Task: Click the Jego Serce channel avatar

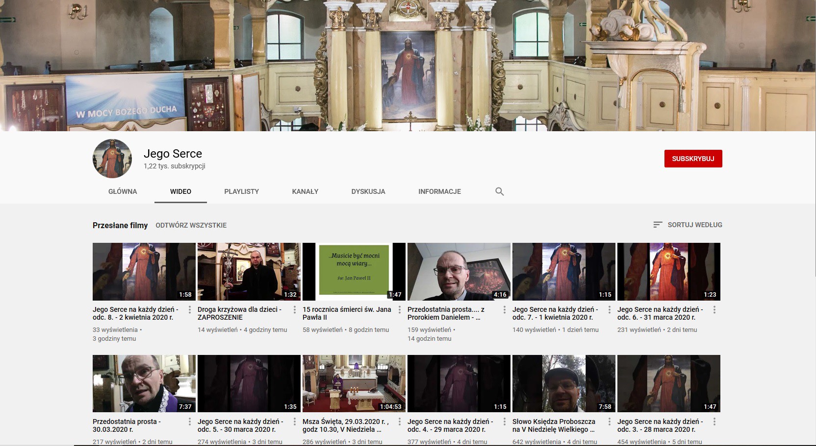Action: (x=111, y=158)
